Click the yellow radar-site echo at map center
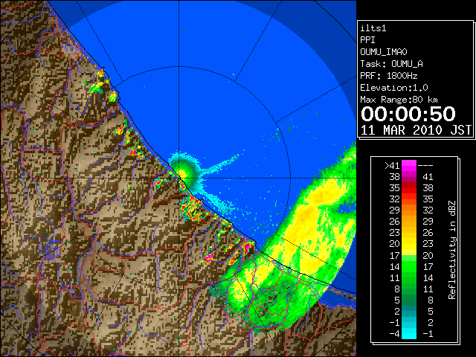Screen dimensions: 476x357 [x=181, y=173]
